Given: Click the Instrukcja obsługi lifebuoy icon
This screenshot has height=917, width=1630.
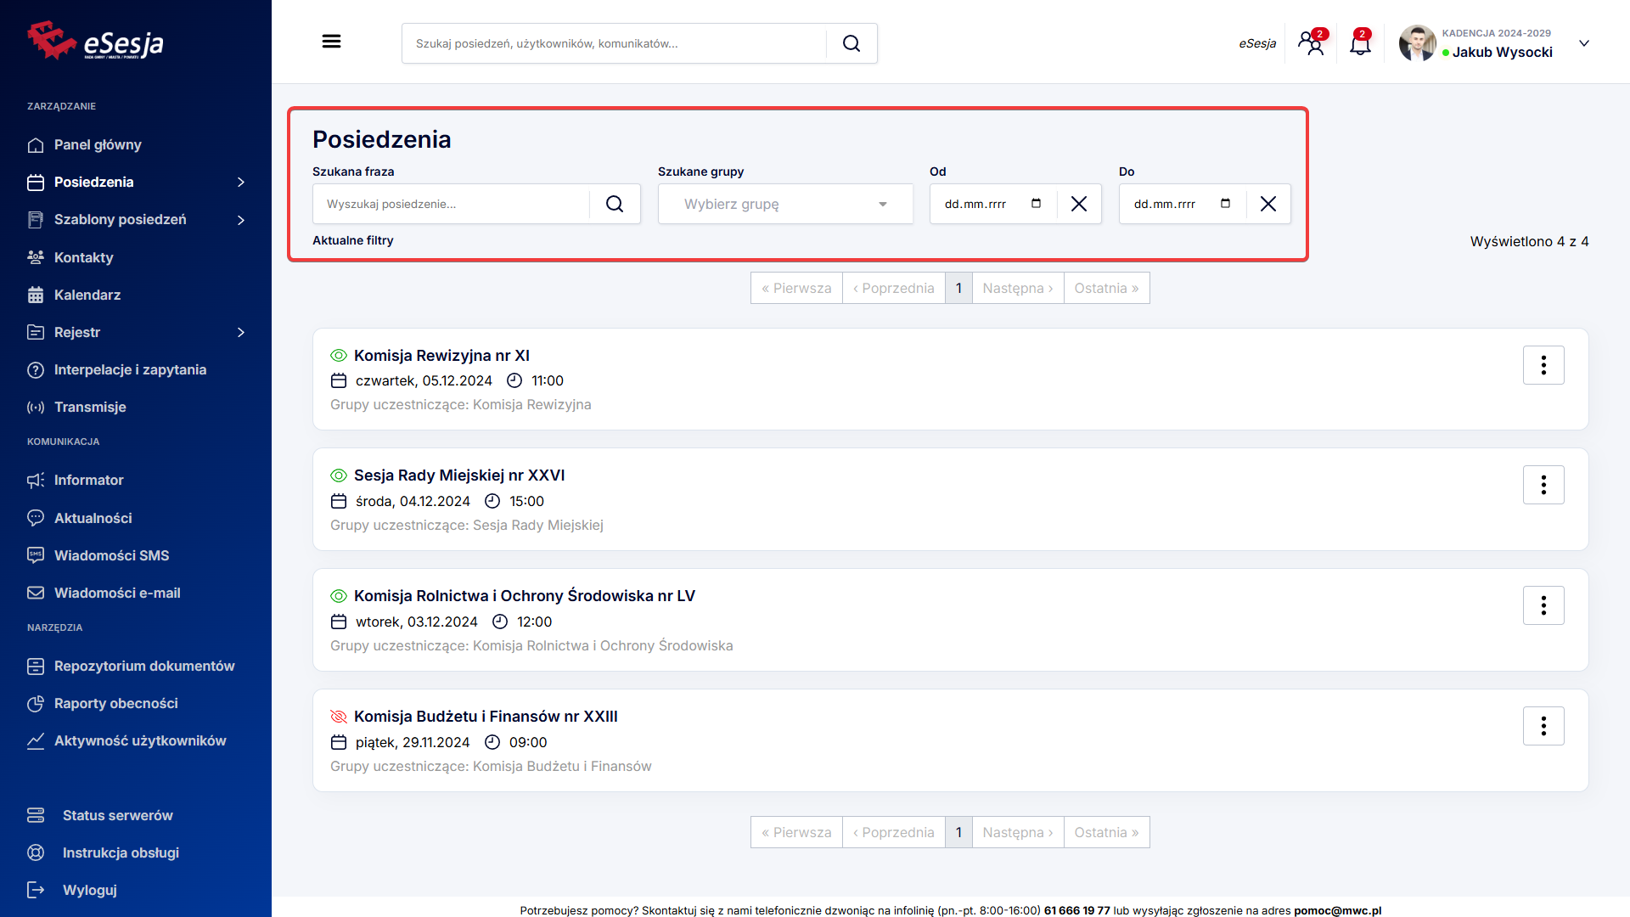Looking at the screenshot, I should click(x=36, y=852).
